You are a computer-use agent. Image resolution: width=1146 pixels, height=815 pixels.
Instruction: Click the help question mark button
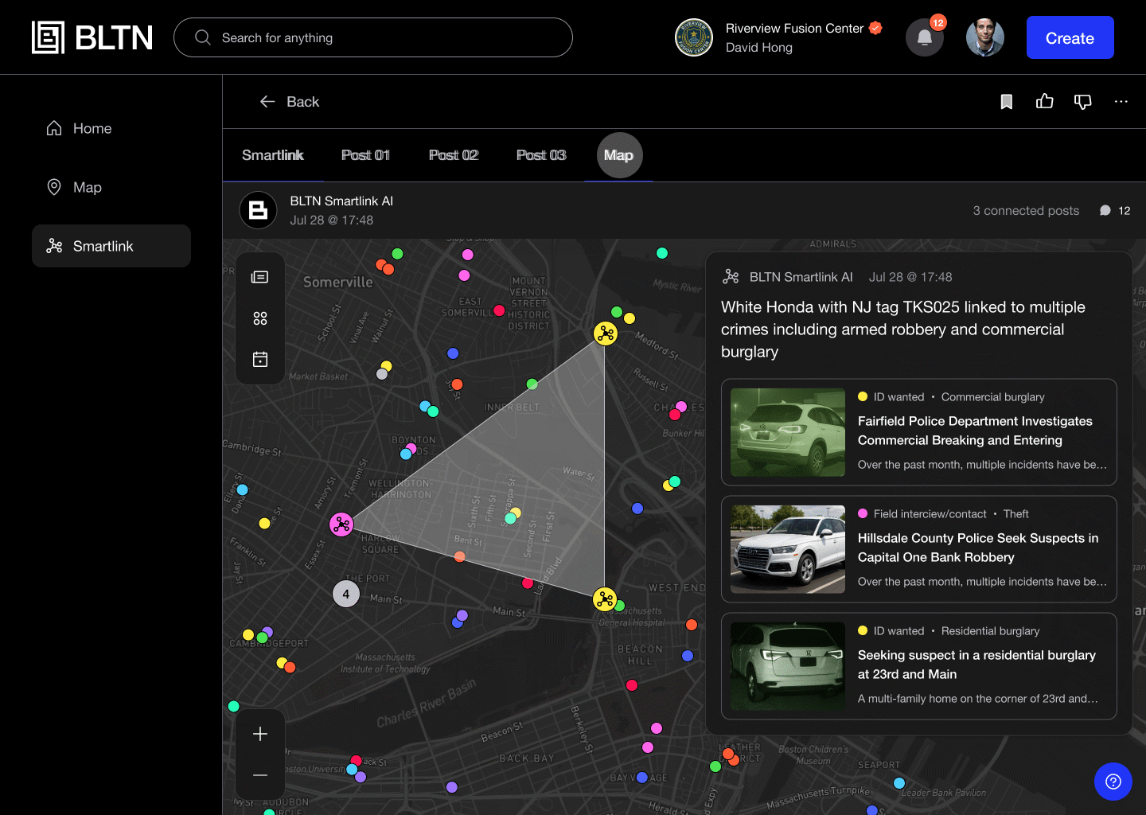pyautogui.click(x=1113, y=782)
